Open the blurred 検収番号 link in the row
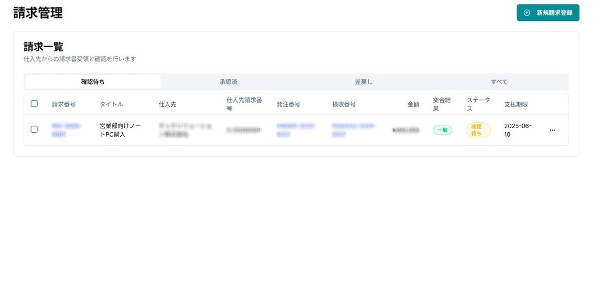The image size is (601, 304). click(x=354, y=130)
